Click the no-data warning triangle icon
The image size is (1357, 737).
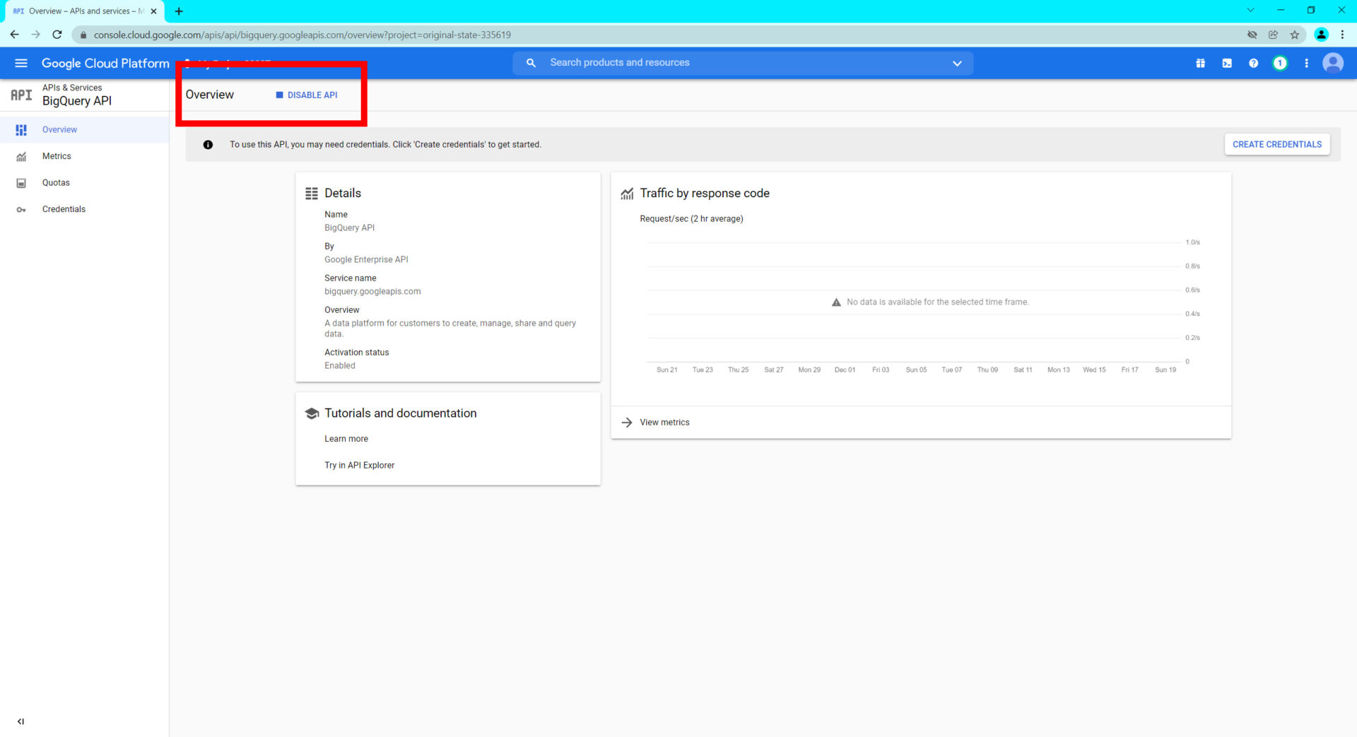pos(836,302)
